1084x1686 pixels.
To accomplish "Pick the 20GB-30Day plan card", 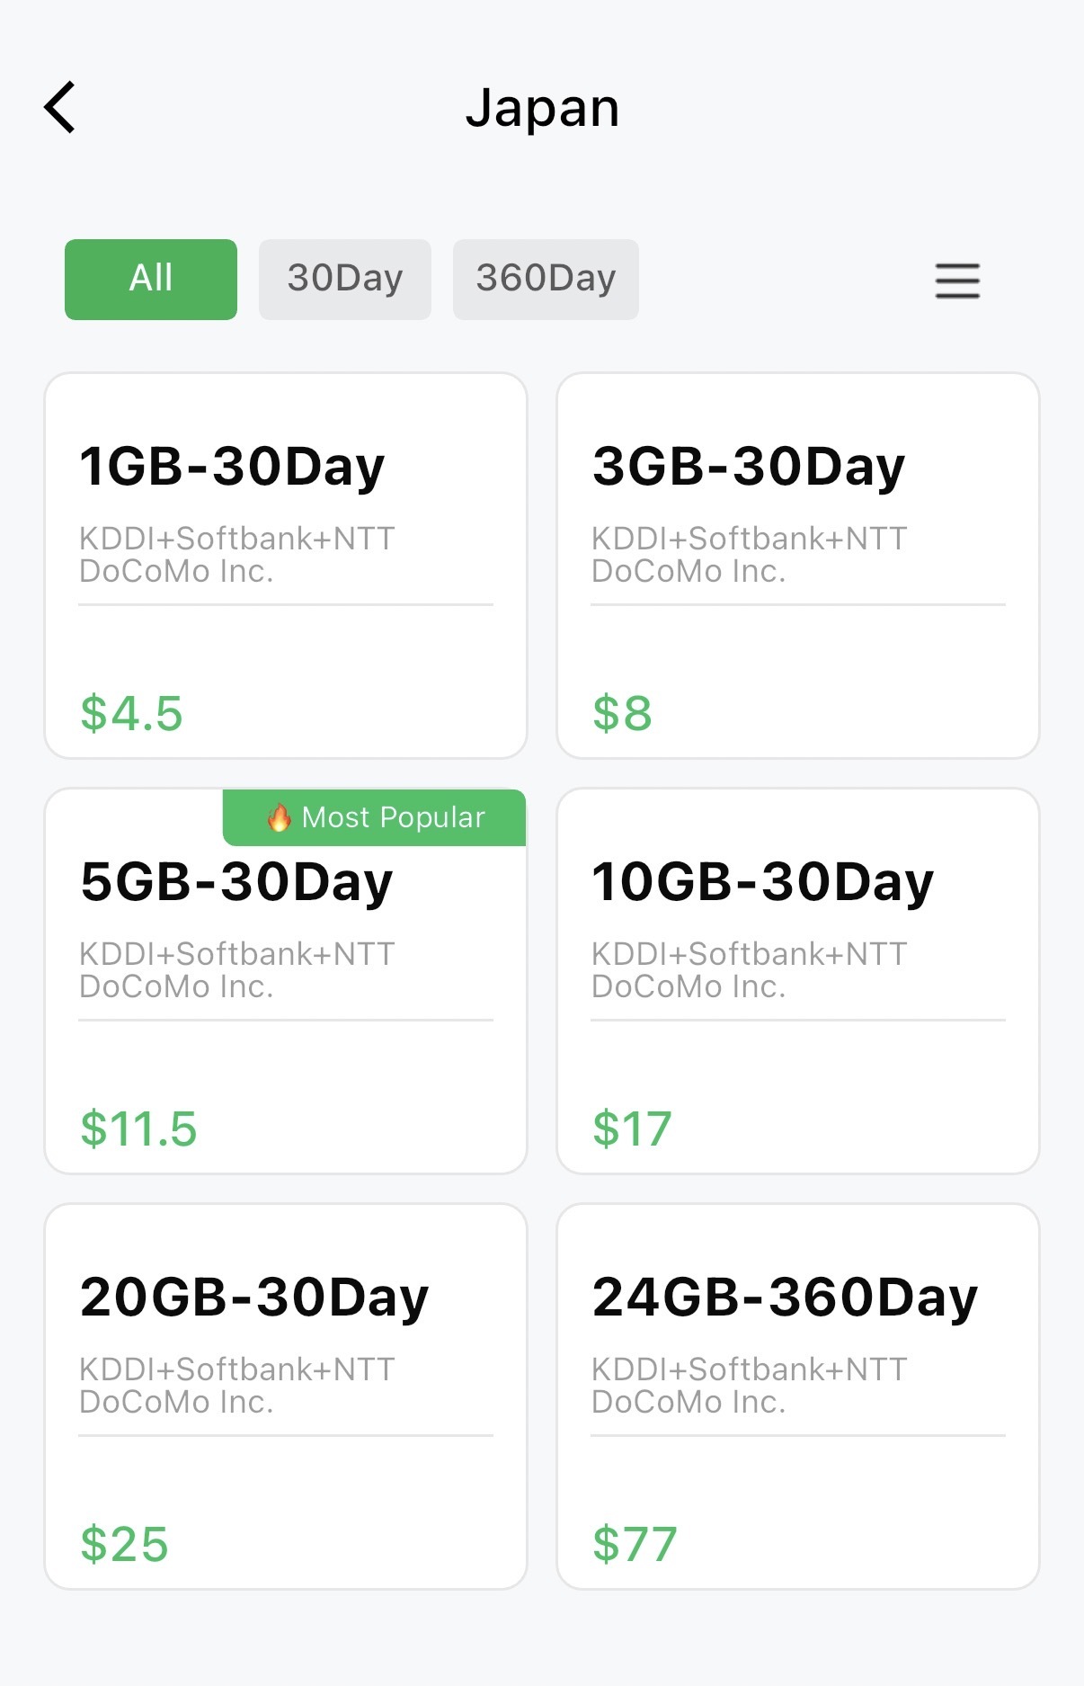I will 286,1396.
